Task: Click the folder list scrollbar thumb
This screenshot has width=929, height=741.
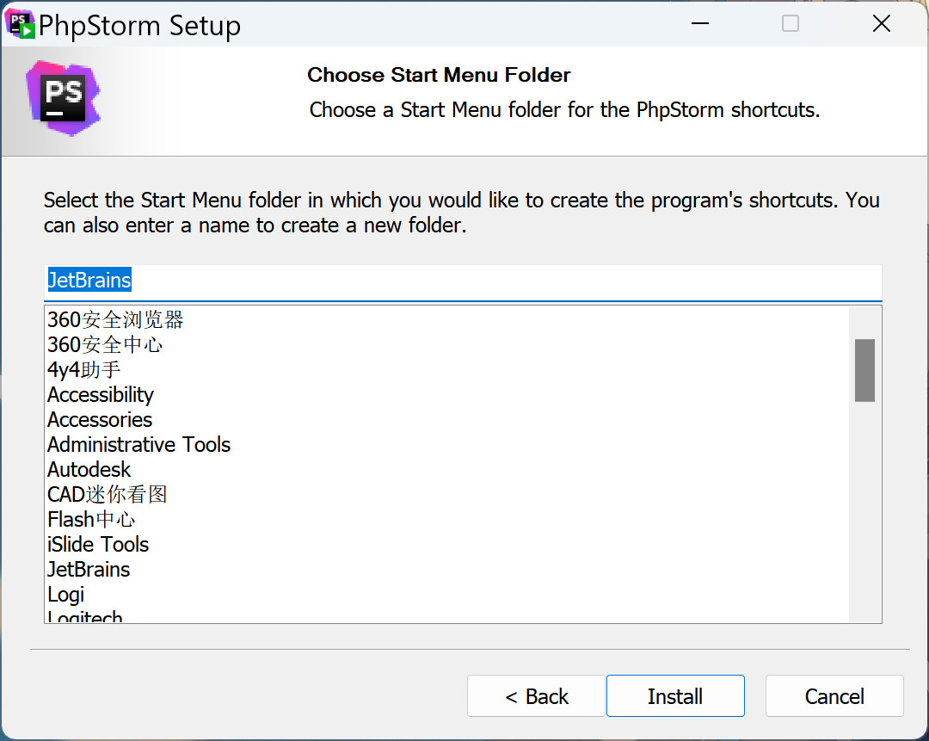Action: (864, 370)
